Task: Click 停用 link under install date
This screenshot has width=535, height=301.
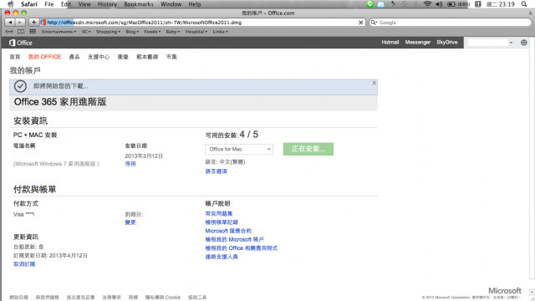Action: pos(130,164)
